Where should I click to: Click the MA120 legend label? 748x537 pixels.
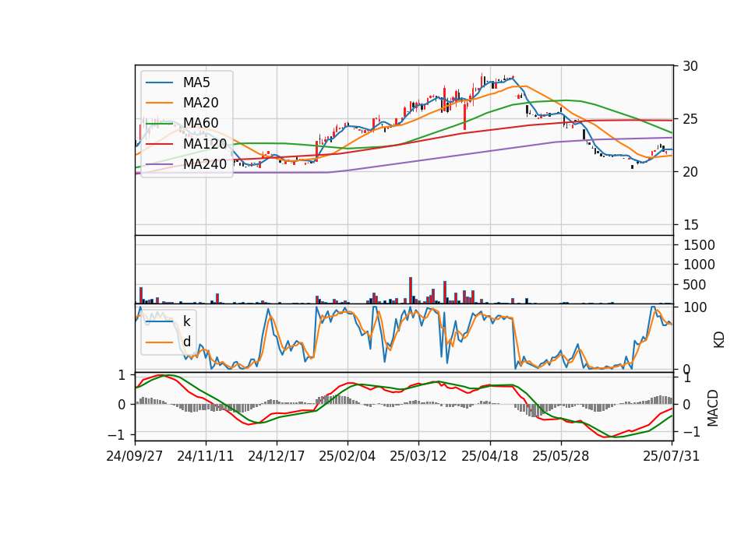point(205,144)
